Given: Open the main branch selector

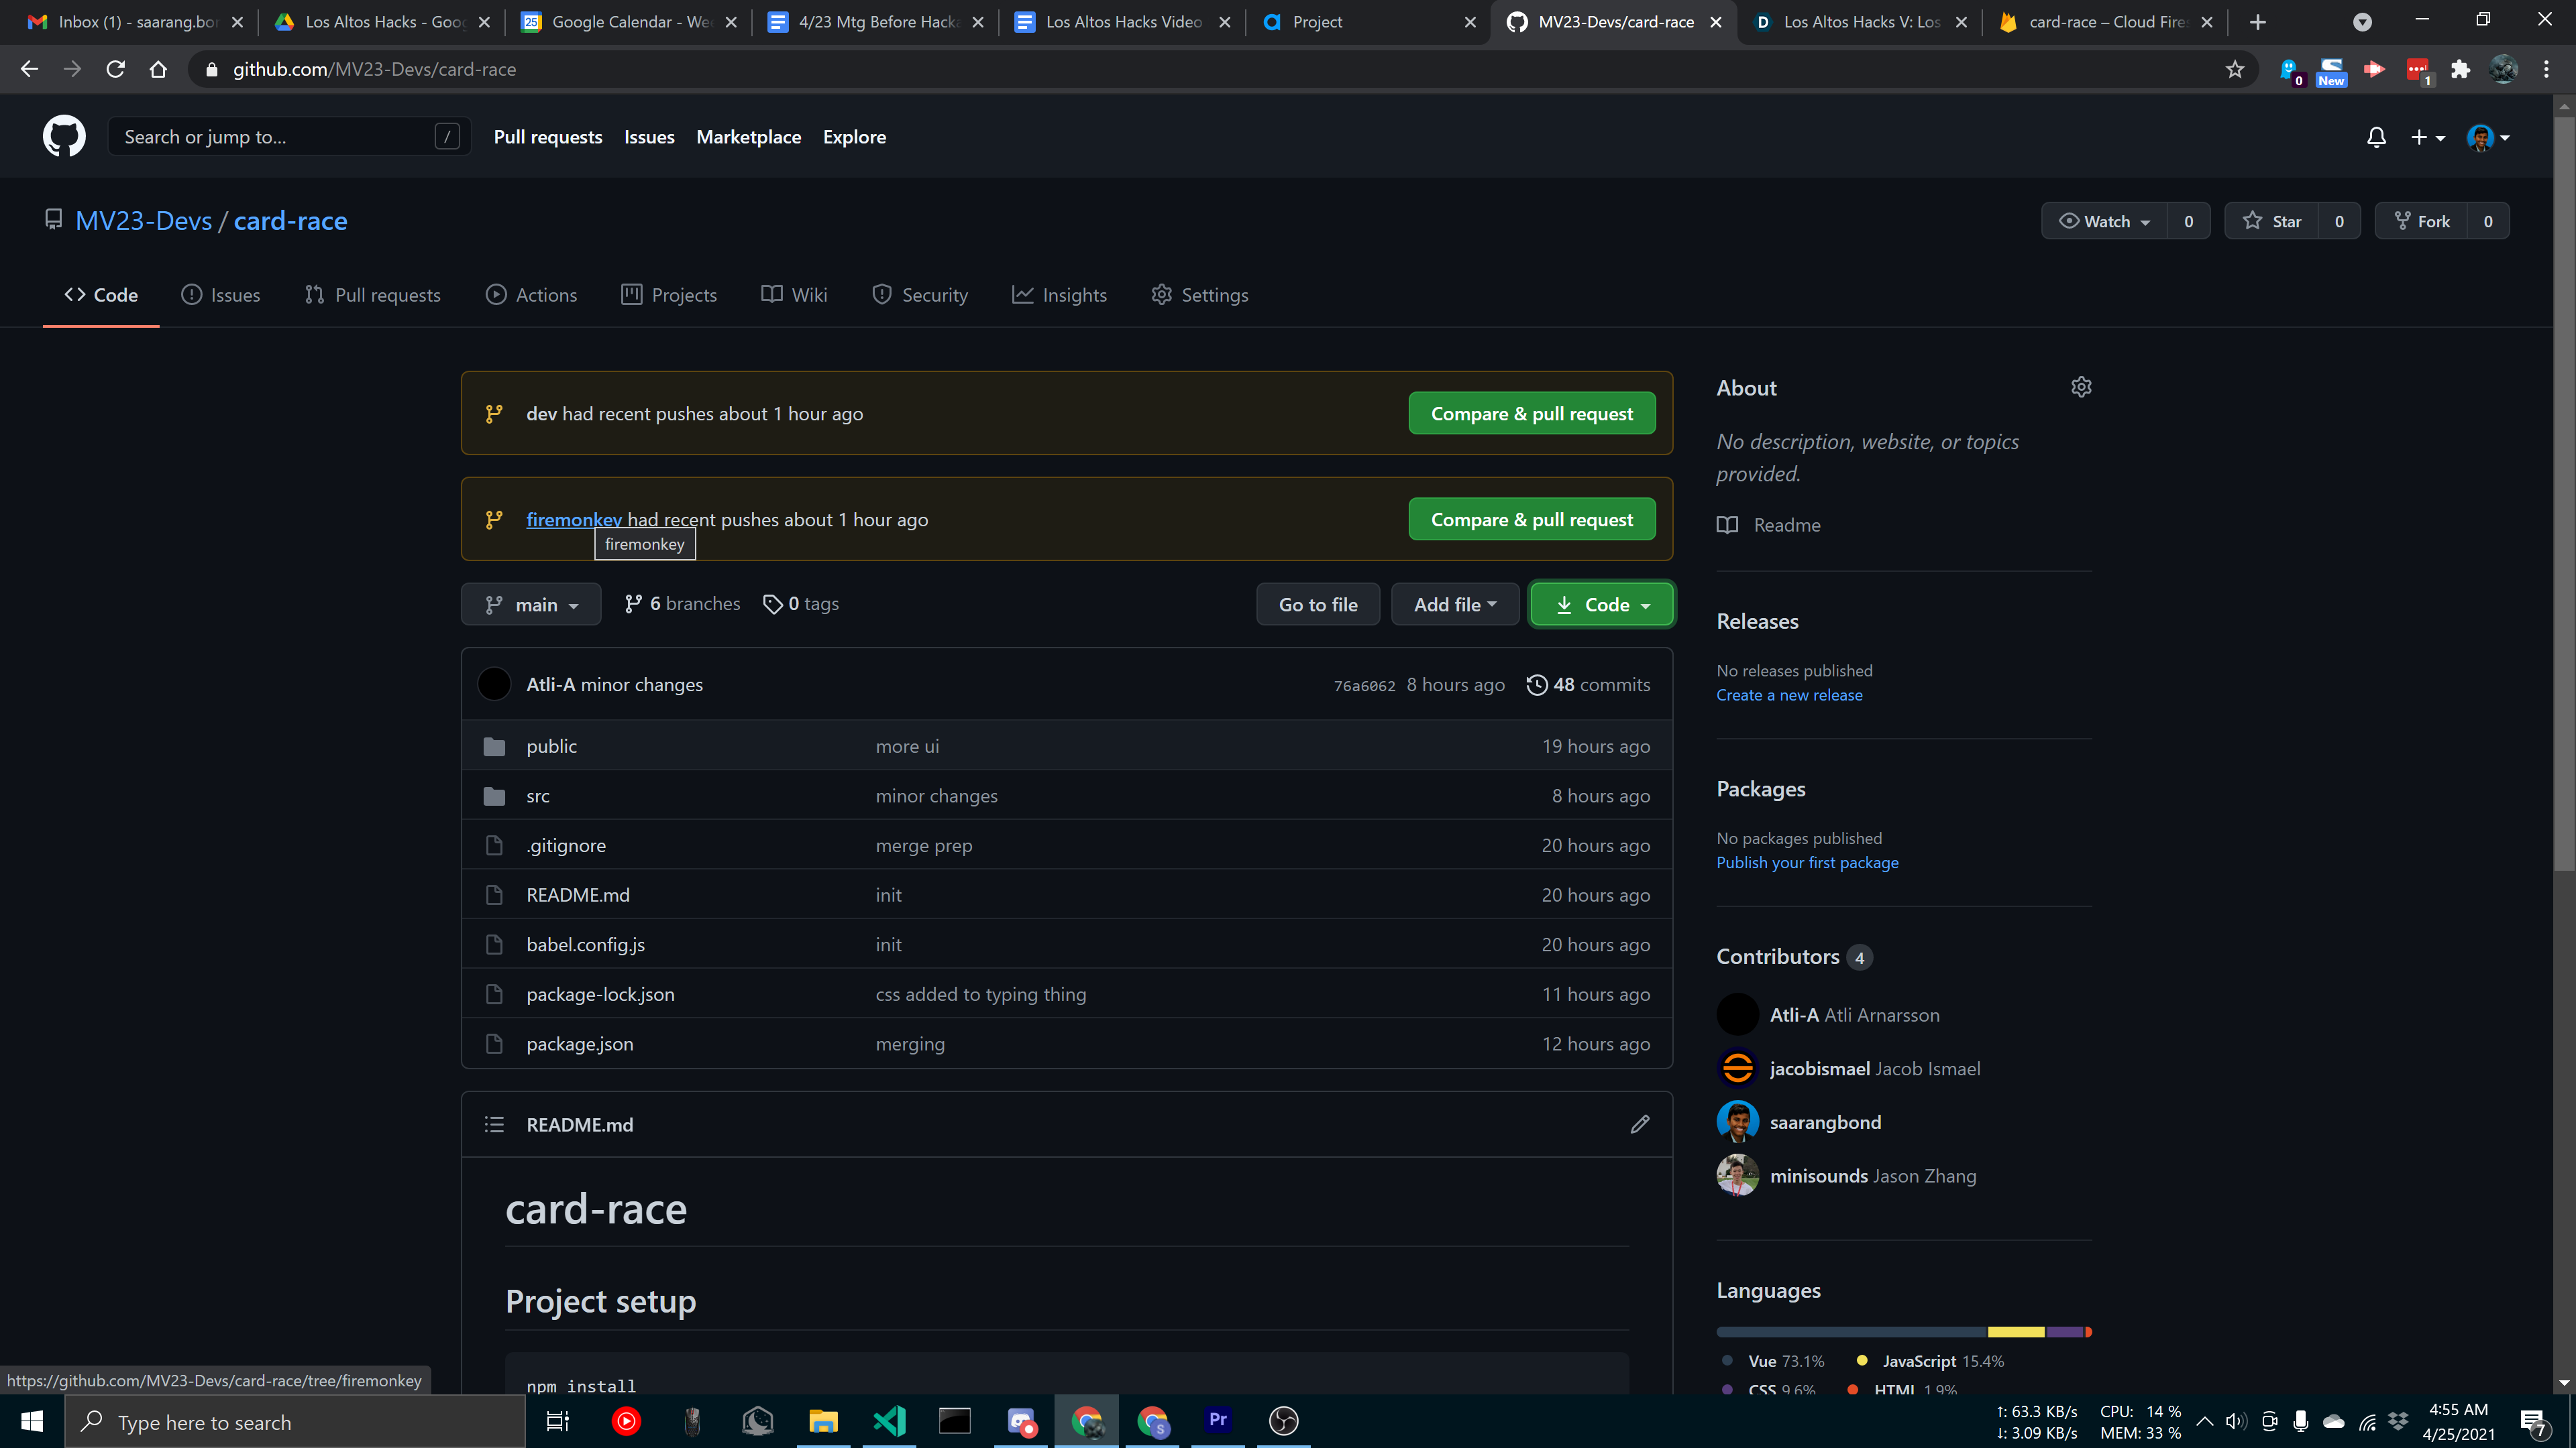Looking at the screenshot, I should 531,605.
